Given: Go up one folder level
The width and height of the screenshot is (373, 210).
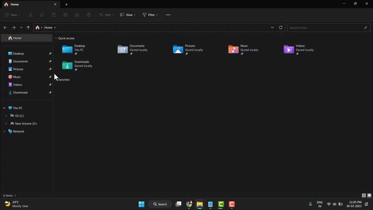Looking at the screenshot, I should [x=29, y=27].
